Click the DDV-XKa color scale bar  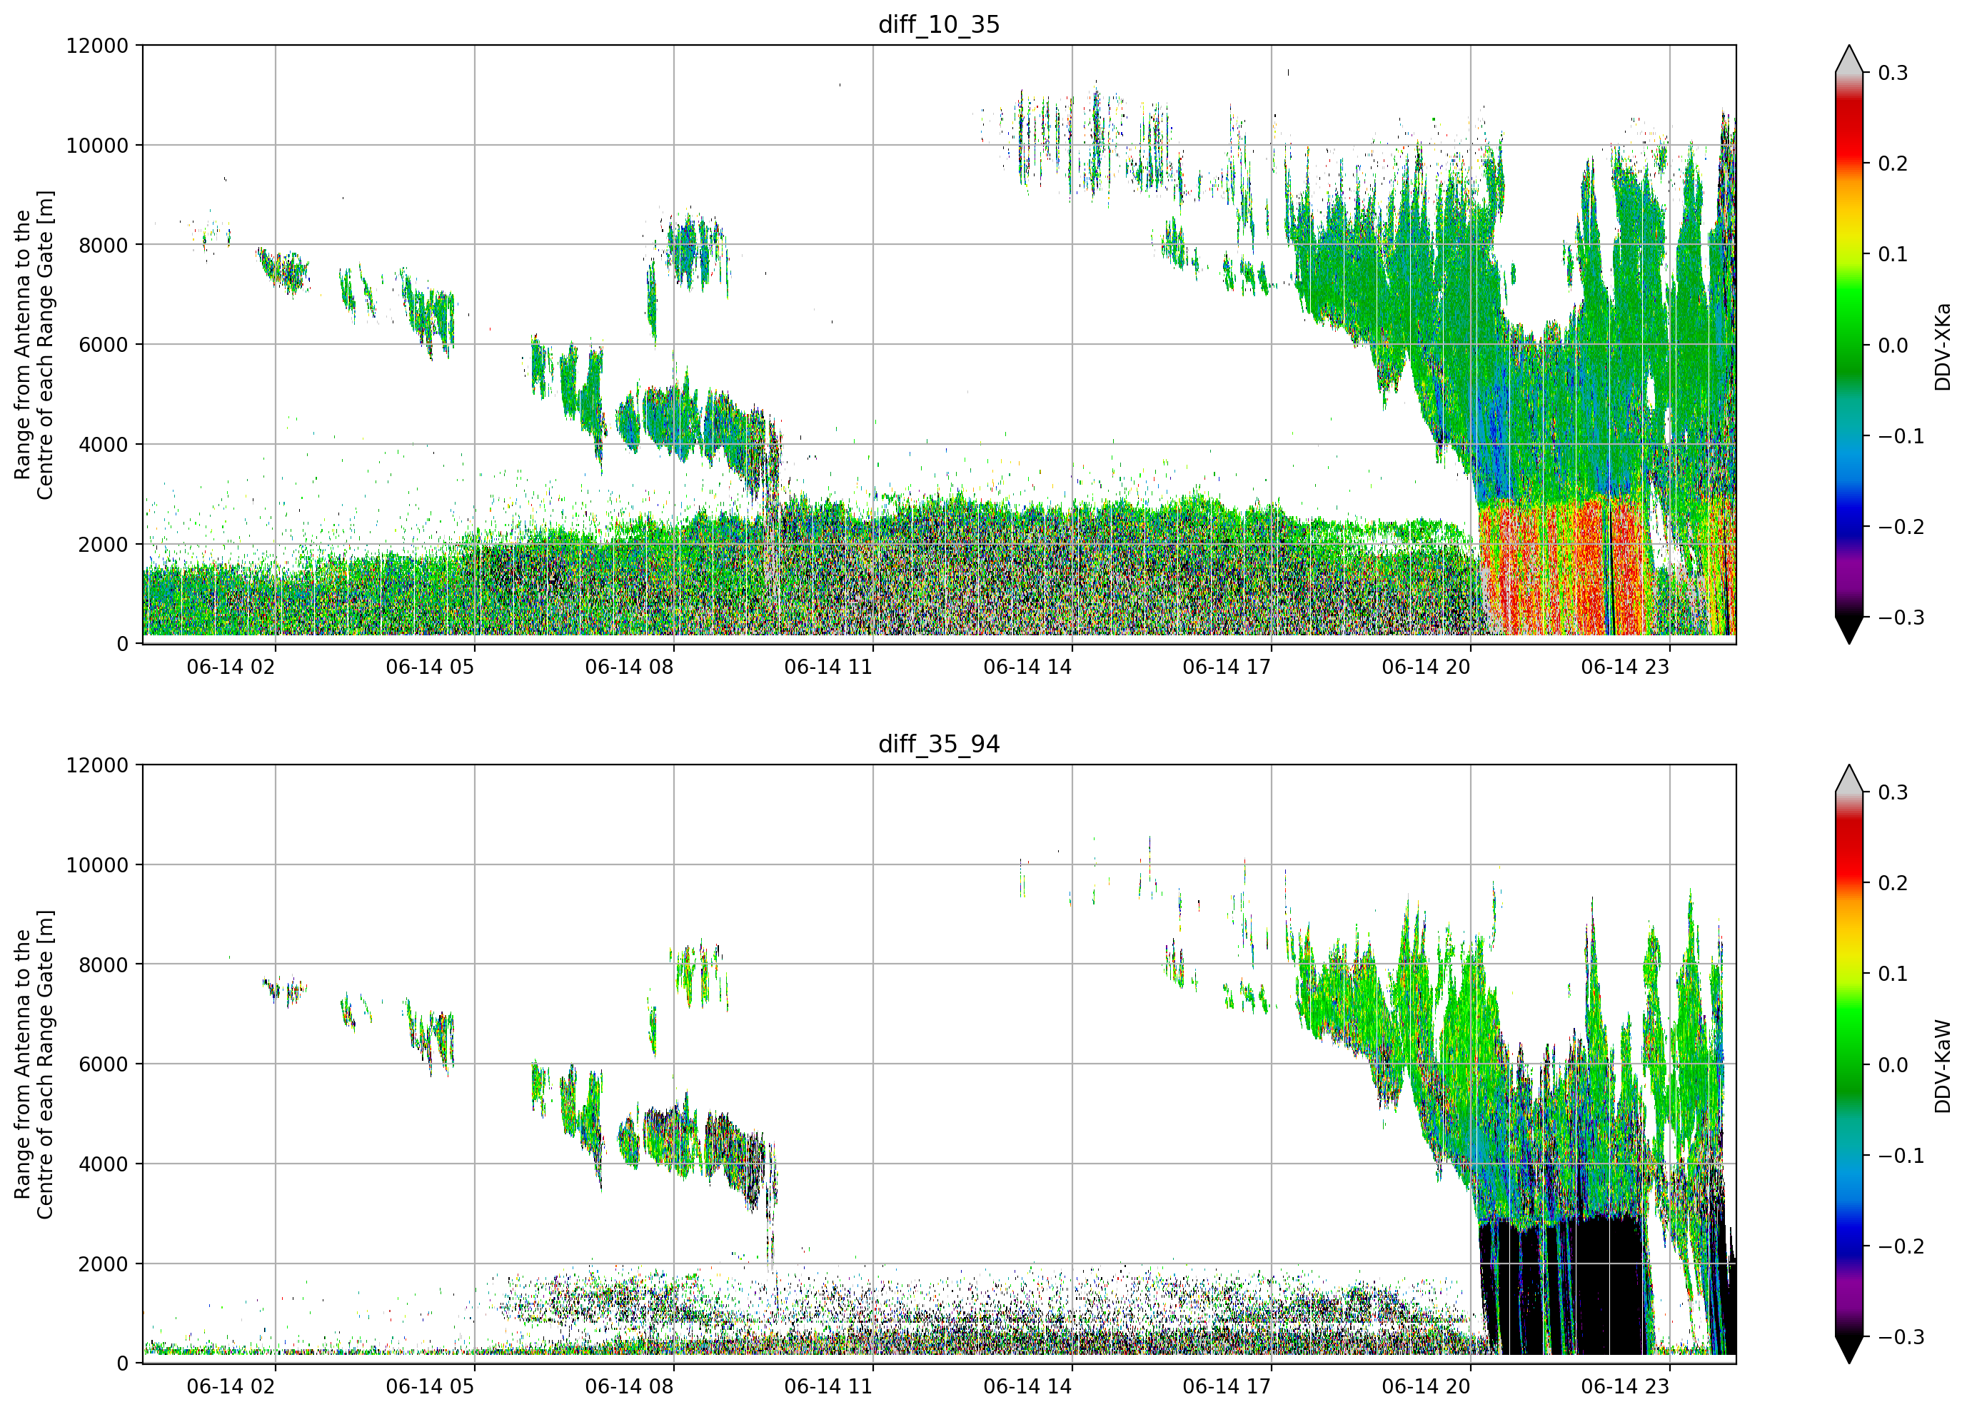tap(1849, 344)
